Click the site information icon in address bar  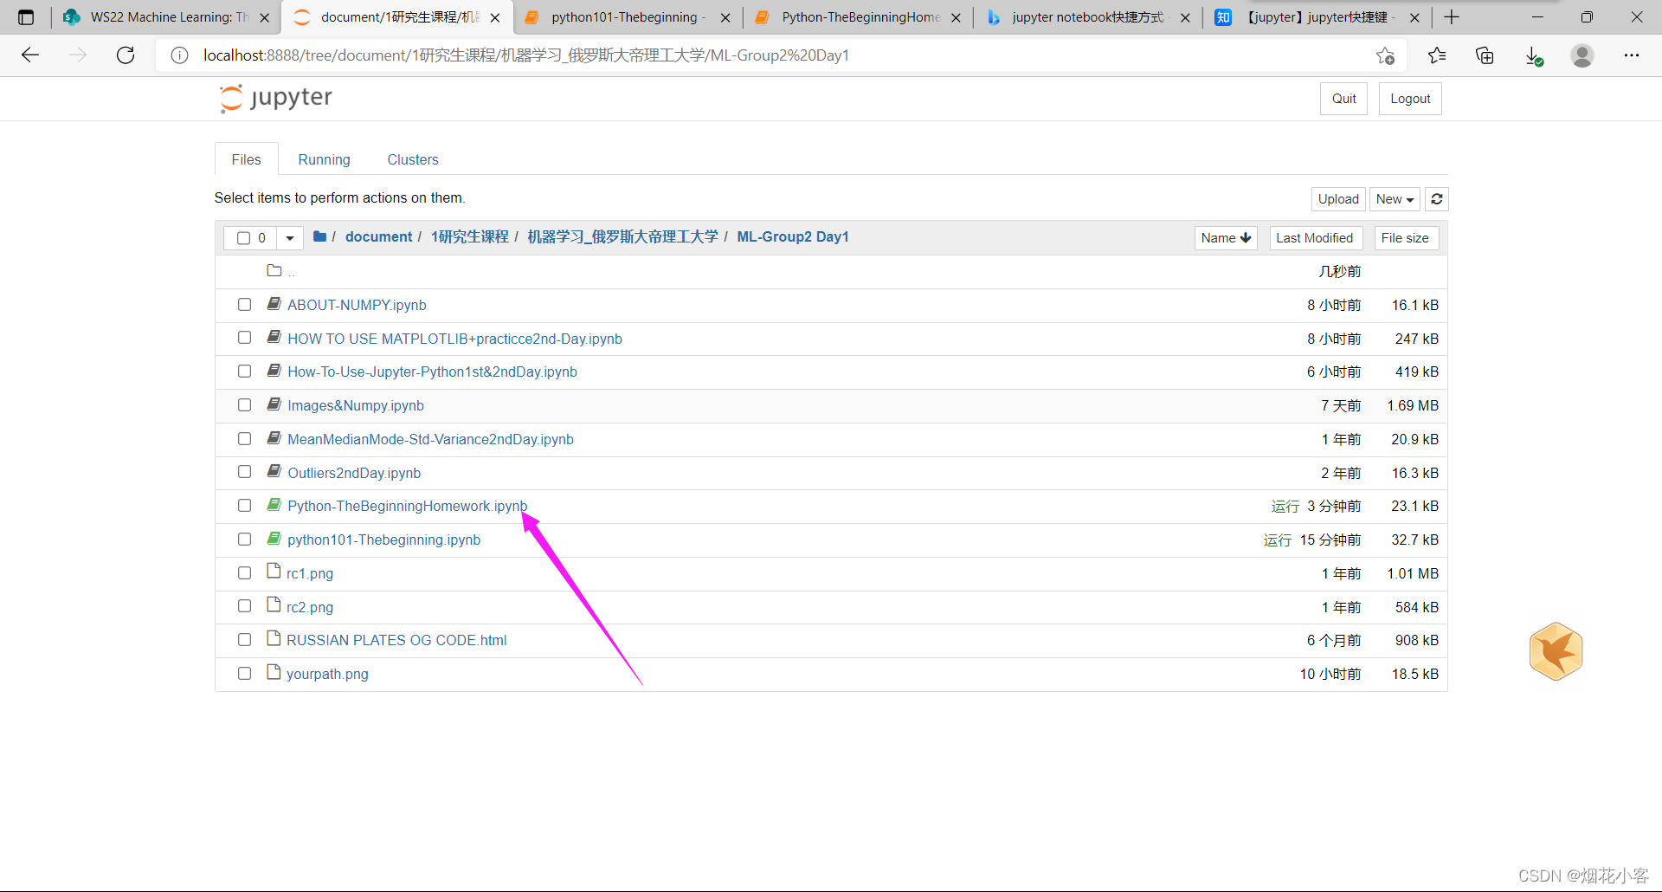click(x=179, y=55)
